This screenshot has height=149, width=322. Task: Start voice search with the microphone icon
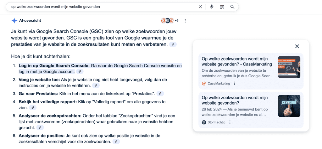tap(212, 7)
